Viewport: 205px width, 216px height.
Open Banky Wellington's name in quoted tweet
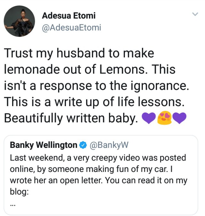43,145
